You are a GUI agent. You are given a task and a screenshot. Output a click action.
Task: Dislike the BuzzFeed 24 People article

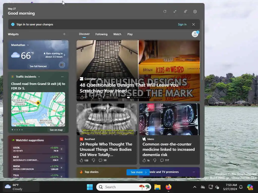click(93, 160)
